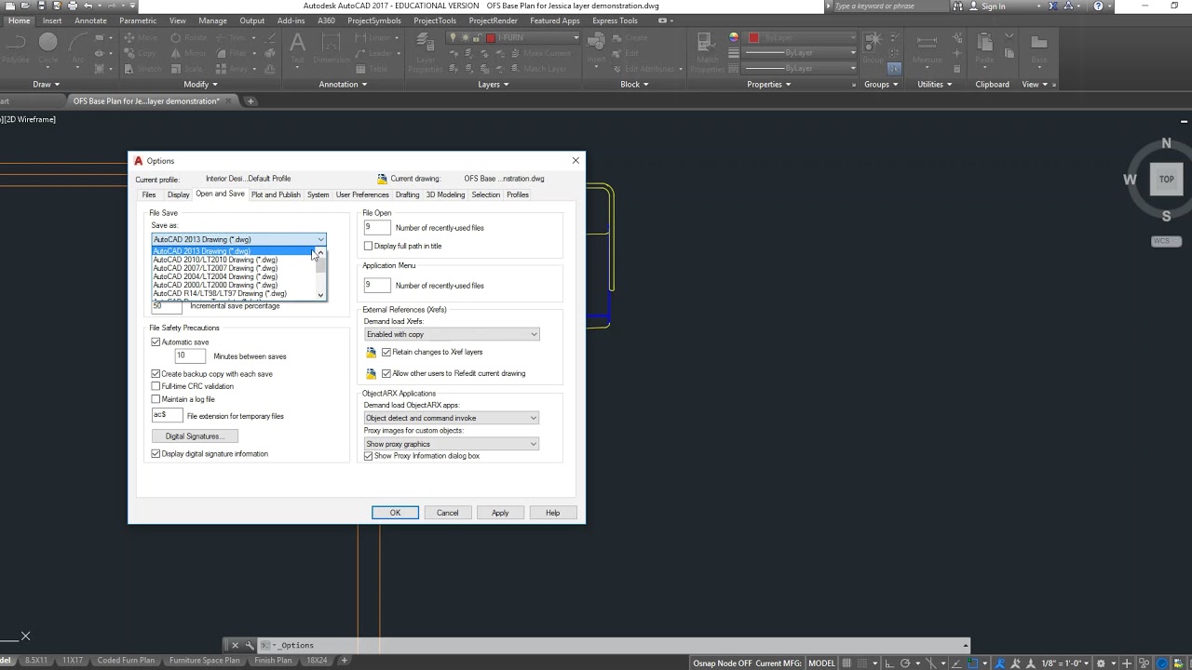Toggle Create backup copy with each save
Viewport: 1192px width, 670px height.
tap(156, 374)
